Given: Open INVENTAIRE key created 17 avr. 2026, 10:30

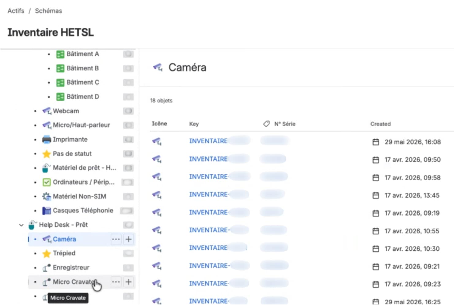Looking at the screenshot, I should pos(208,248).
